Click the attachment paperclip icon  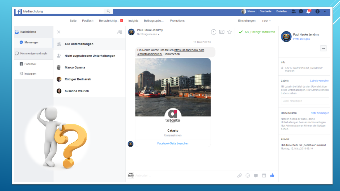[239, 175]
